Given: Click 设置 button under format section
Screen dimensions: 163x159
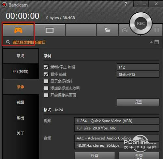Looking at the screenshot, I should 95,155.
